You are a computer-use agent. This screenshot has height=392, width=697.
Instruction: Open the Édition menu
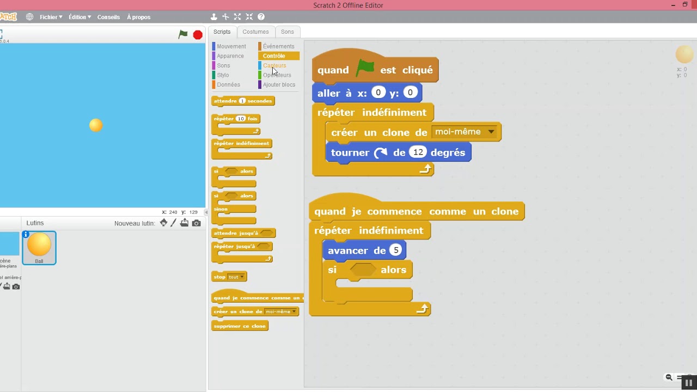80,17
